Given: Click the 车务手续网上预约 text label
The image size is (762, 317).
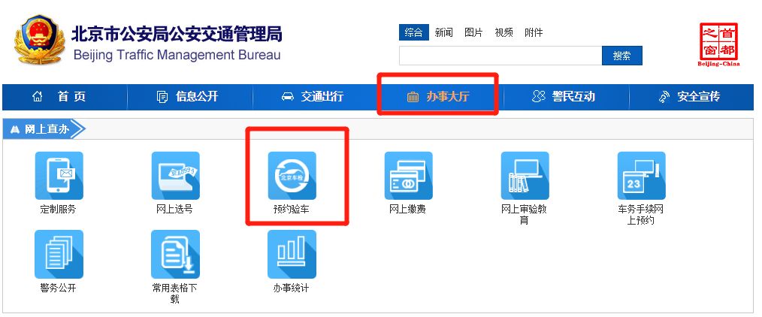Looking at the screenshot, I should point(640,215).
